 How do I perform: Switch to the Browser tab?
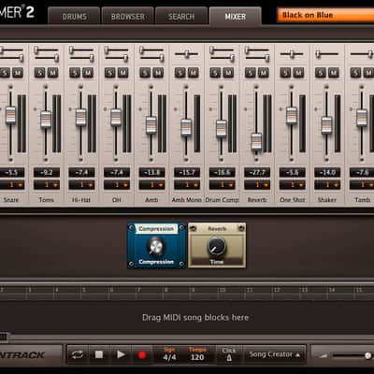(x=128, y=17)
